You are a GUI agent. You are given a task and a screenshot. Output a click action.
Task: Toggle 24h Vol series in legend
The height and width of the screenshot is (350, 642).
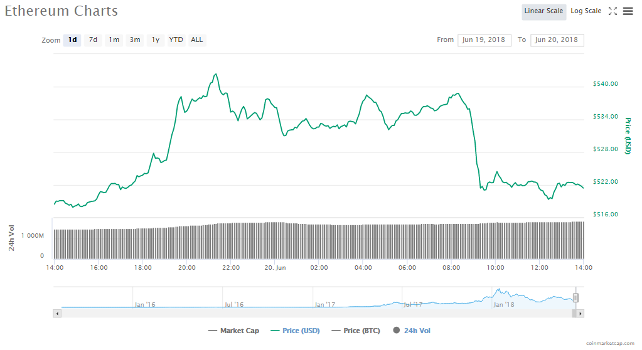(412, 331)
